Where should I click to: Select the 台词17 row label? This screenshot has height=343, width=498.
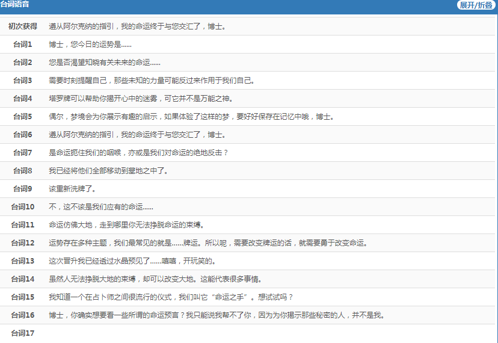tap(22, 333)
